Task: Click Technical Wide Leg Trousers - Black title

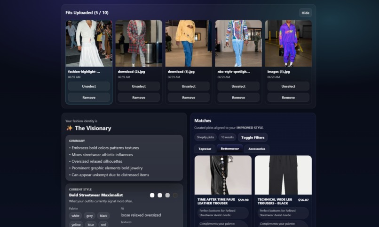Action: pyautogui.click(x=275, y=201)
